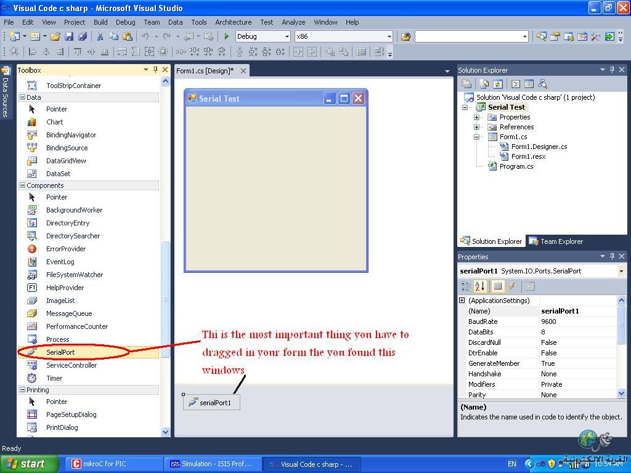Refresh the Solution Explorer
Viewport: 631px width, 473px height.
(498, 84)
